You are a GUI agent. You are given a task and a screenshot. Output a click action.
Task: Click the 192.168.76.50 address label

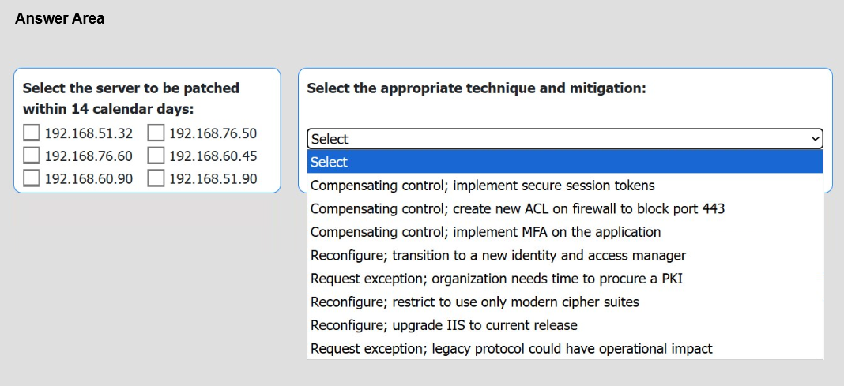point(213,133)
